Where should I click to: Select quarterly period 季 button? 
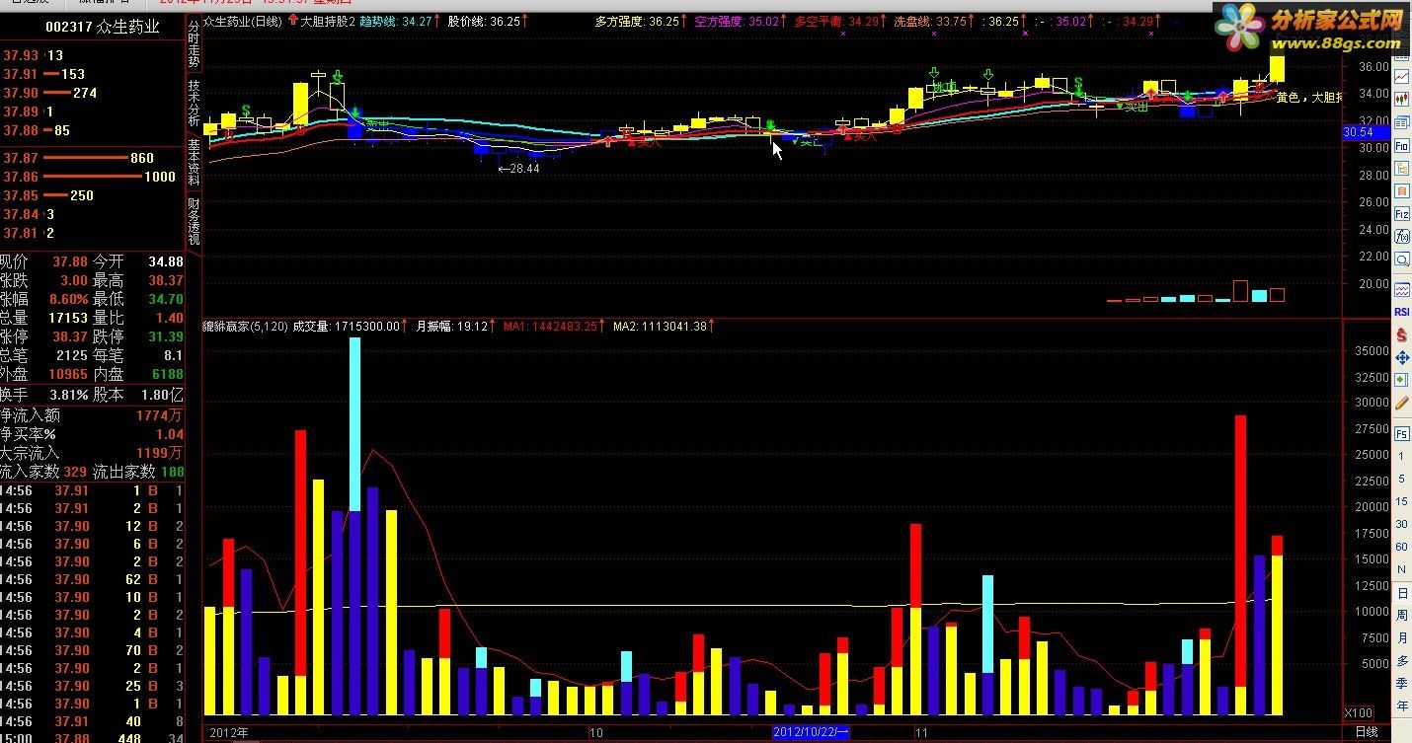click(x=1401, y=684)
